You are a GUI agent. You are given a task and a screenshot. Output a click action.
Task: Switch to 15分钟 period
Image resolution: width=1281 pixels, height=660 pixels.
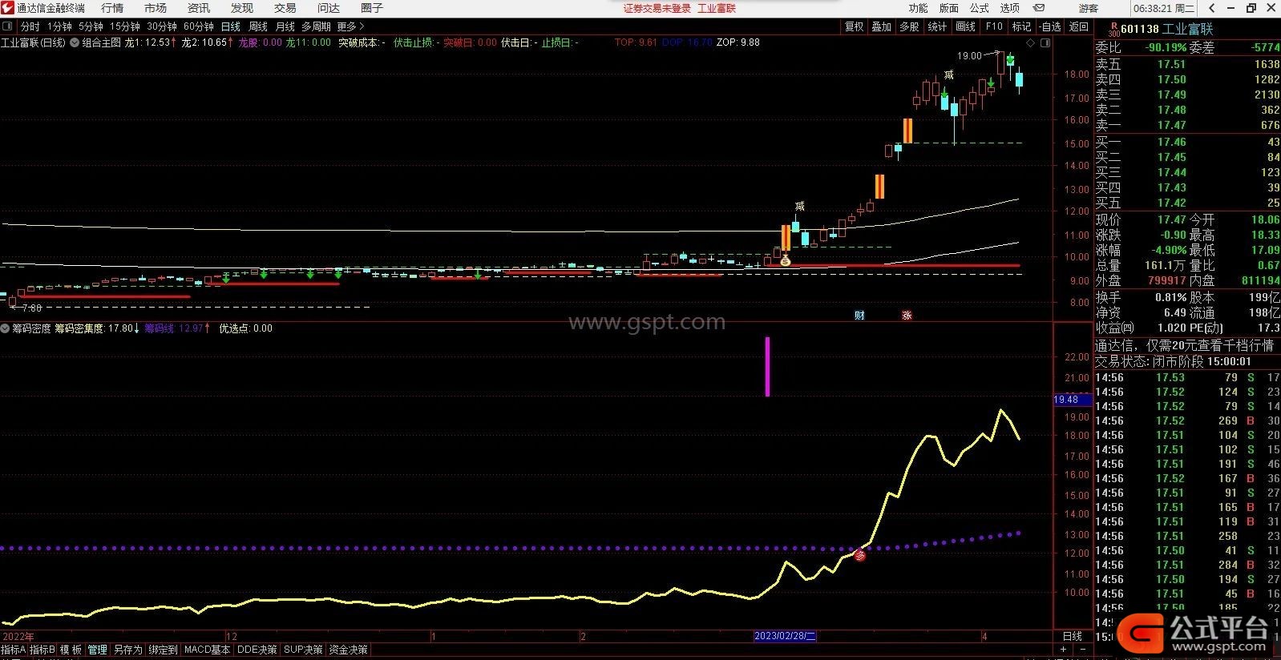(x=125, y=26)
